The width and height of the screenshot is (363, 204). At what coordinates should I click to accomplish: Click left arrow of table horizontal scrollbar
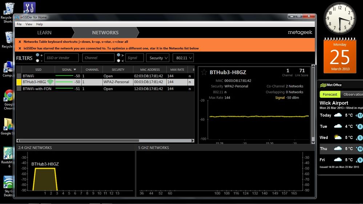click(18, 140)
